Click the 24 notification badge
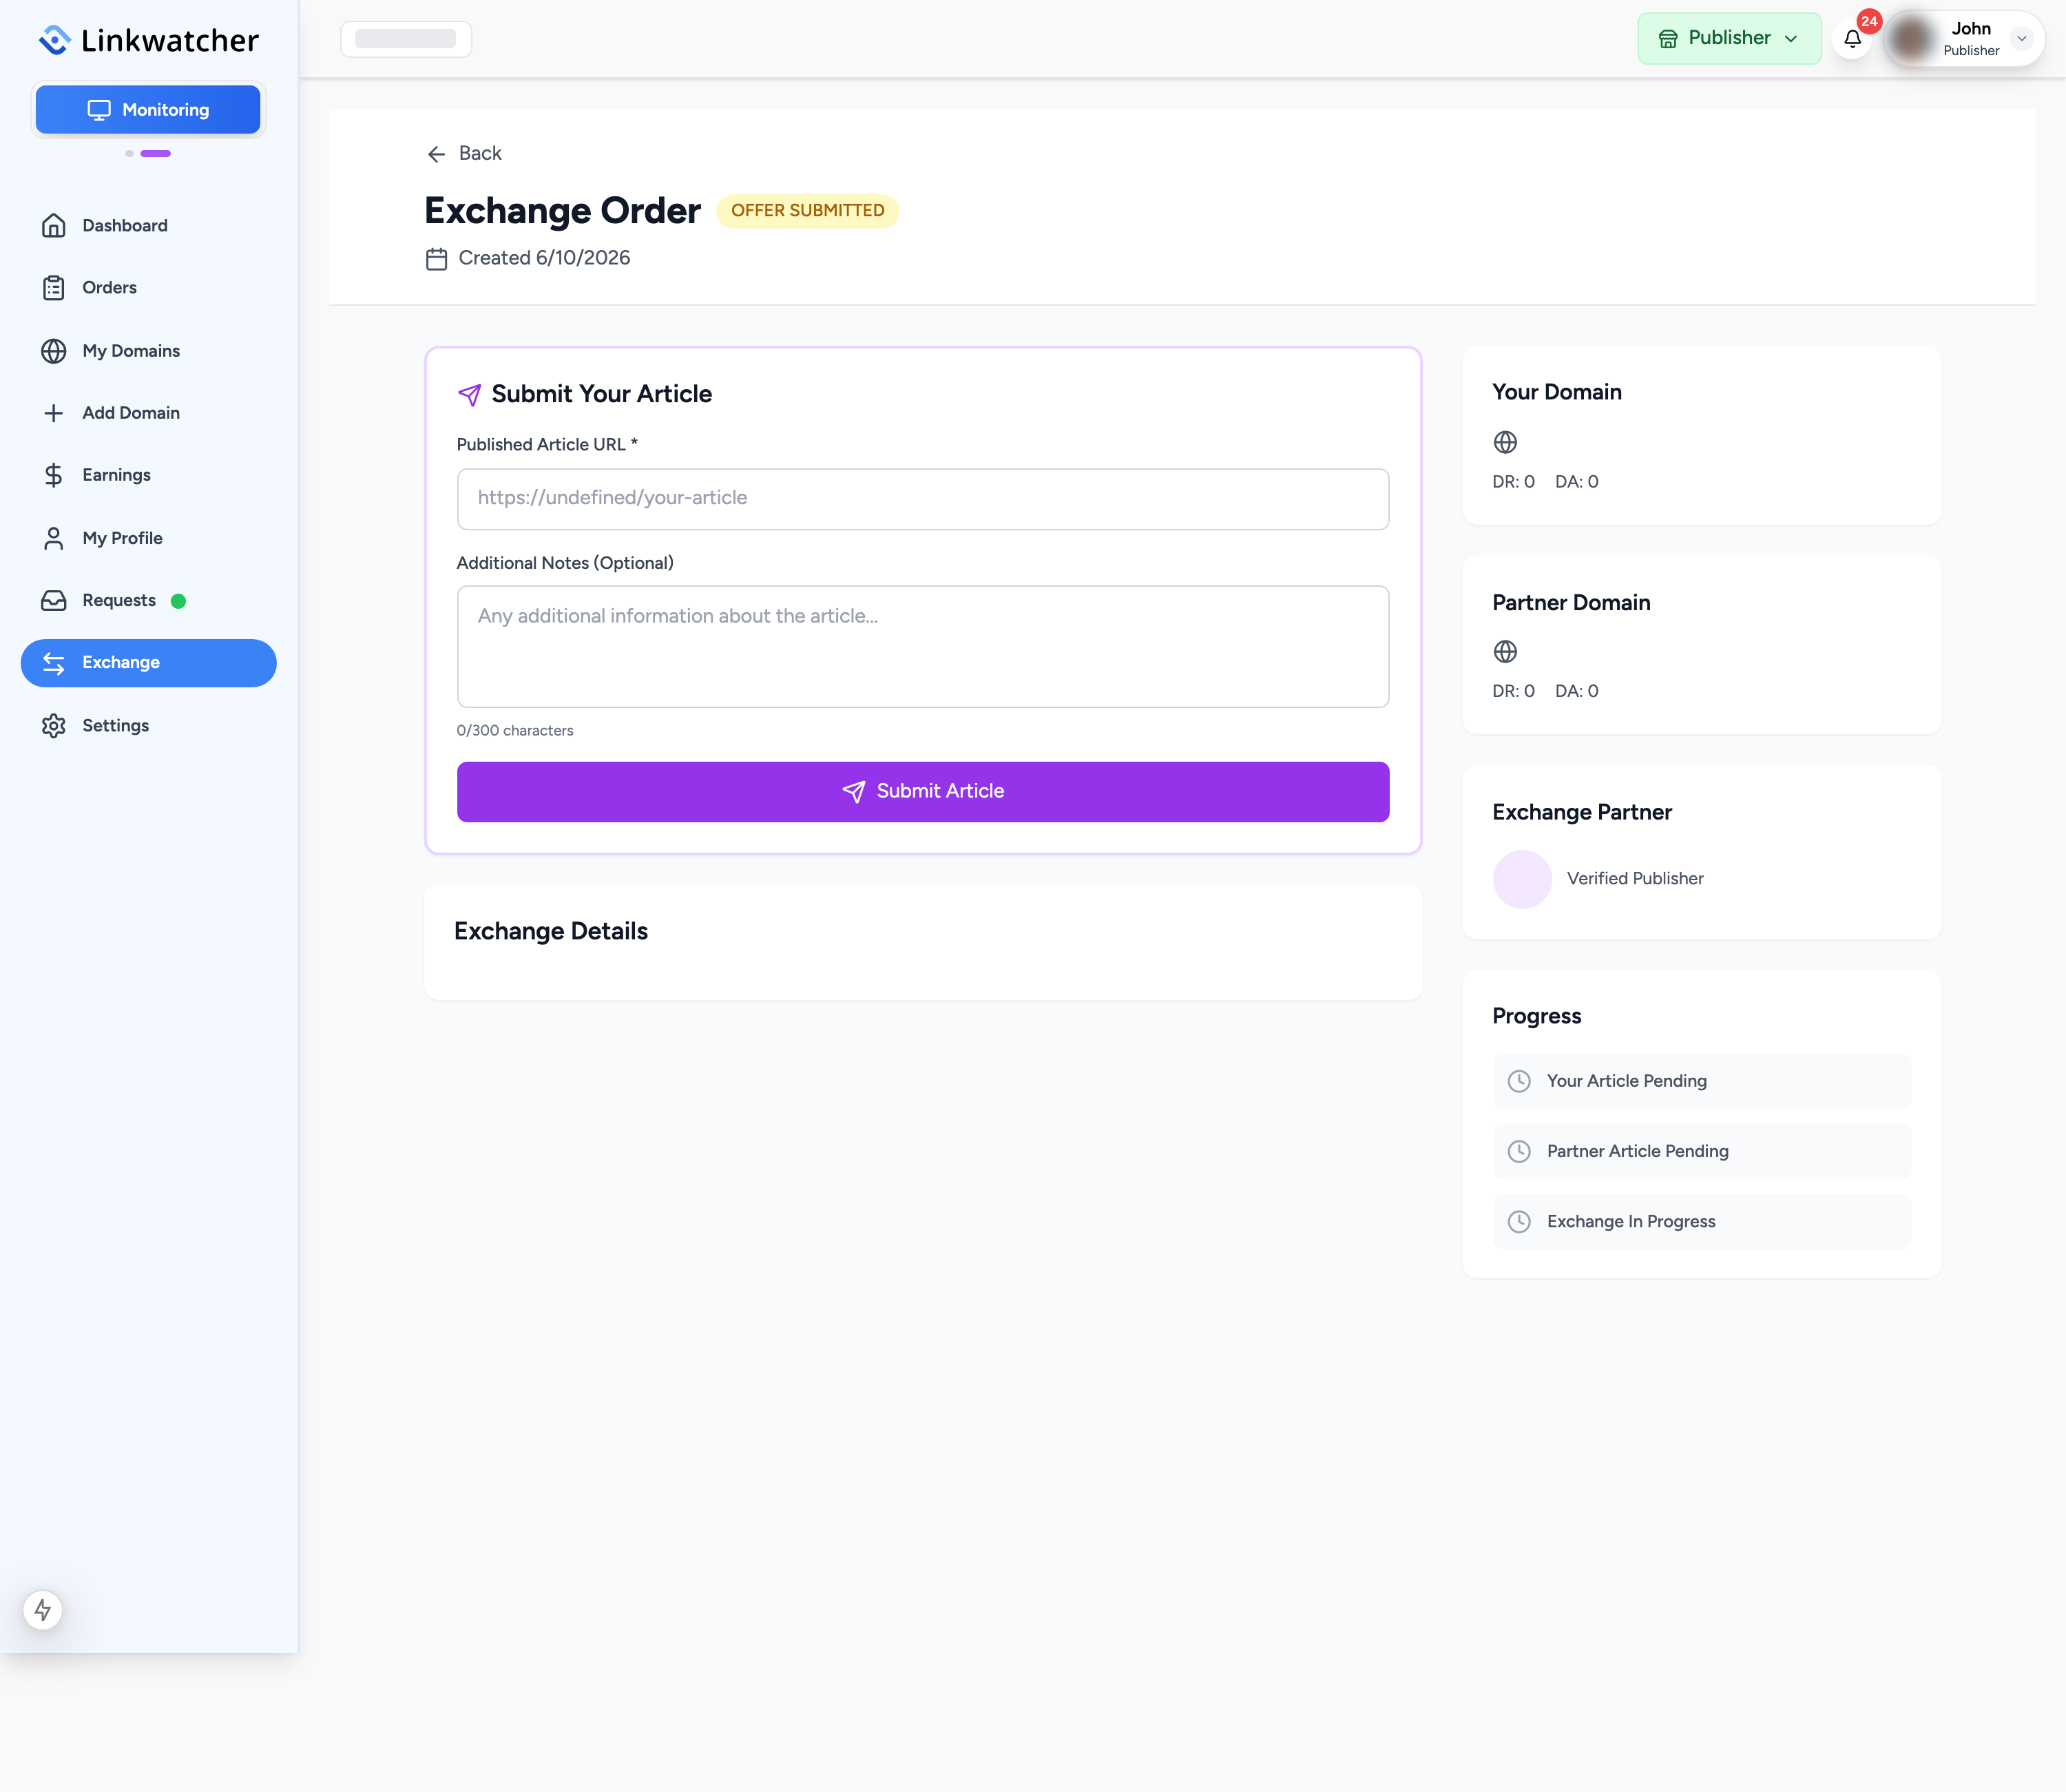 pos(1869,21)
